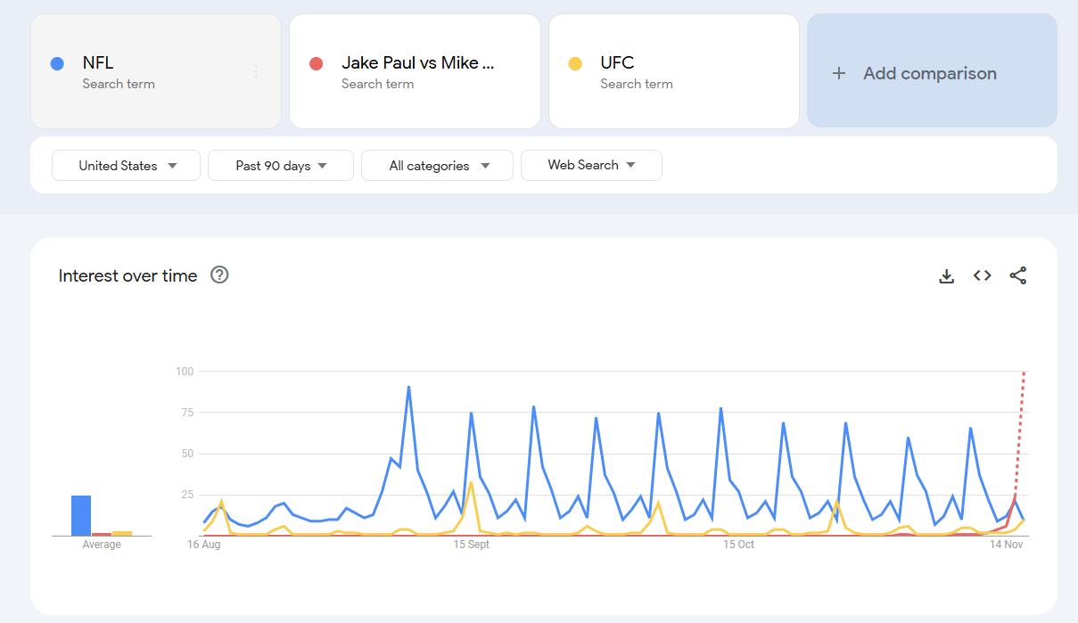Click the Interest over time heading
This screenshot has width=1078, height=623.
(128, 275)
